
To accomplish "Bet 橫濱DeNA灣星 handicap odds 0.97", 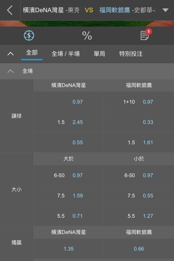I will [69, 102].
